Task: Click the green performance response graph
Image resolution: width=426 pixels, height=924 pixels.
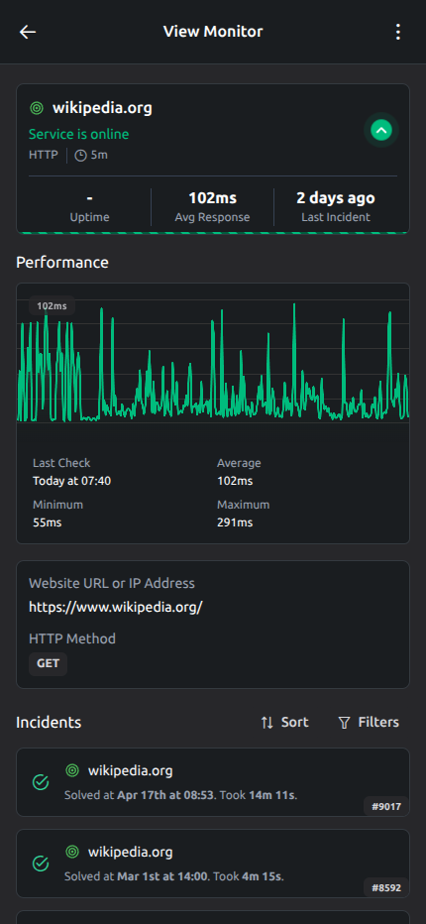Action: [x=213, y=363]
